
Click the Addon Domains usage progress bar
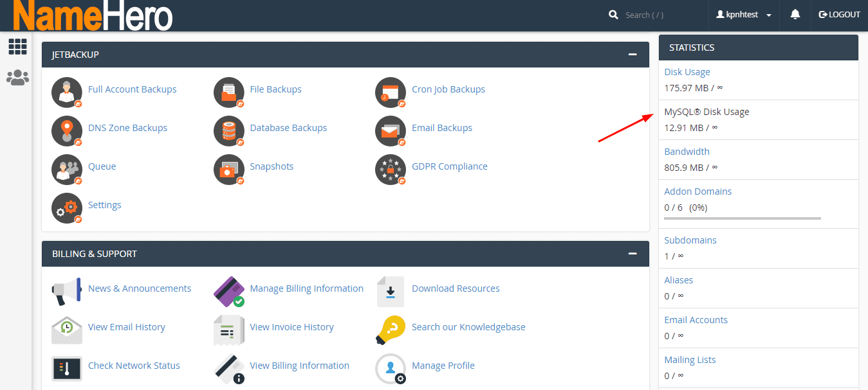(742, 218)
